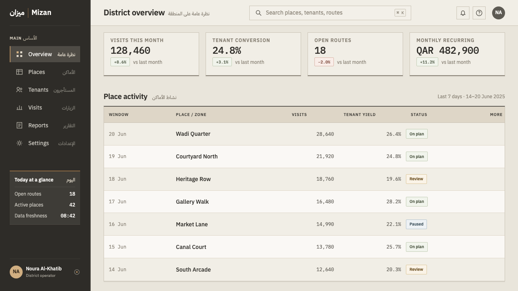Click the Status column header
Viewport: 518px width, 291px height.
pos(419,115)
